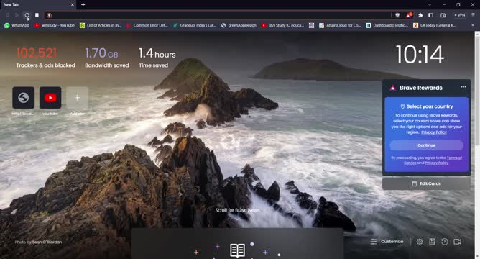Open the Brave Wallet icon

(x=443, y=15)
